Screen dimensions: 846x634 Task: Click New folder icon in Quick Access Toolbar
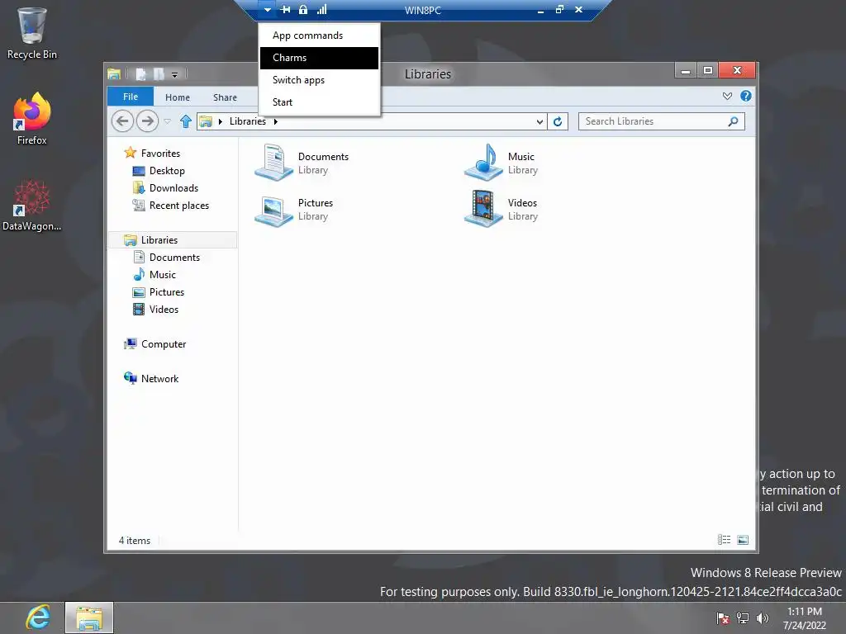click(159, 73)
